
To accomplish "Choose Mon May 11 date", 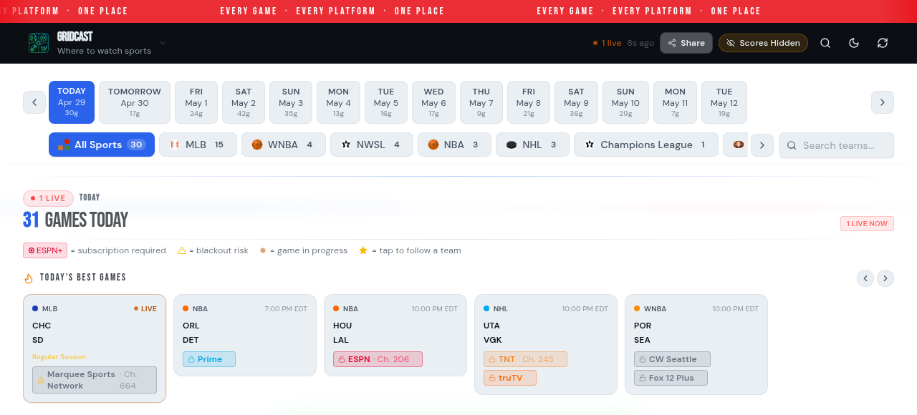I will (675, 102).
